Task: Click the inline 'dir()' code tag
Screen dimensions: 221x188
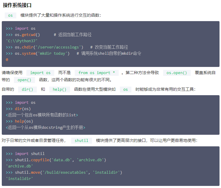Action: (x=28, y=90)
